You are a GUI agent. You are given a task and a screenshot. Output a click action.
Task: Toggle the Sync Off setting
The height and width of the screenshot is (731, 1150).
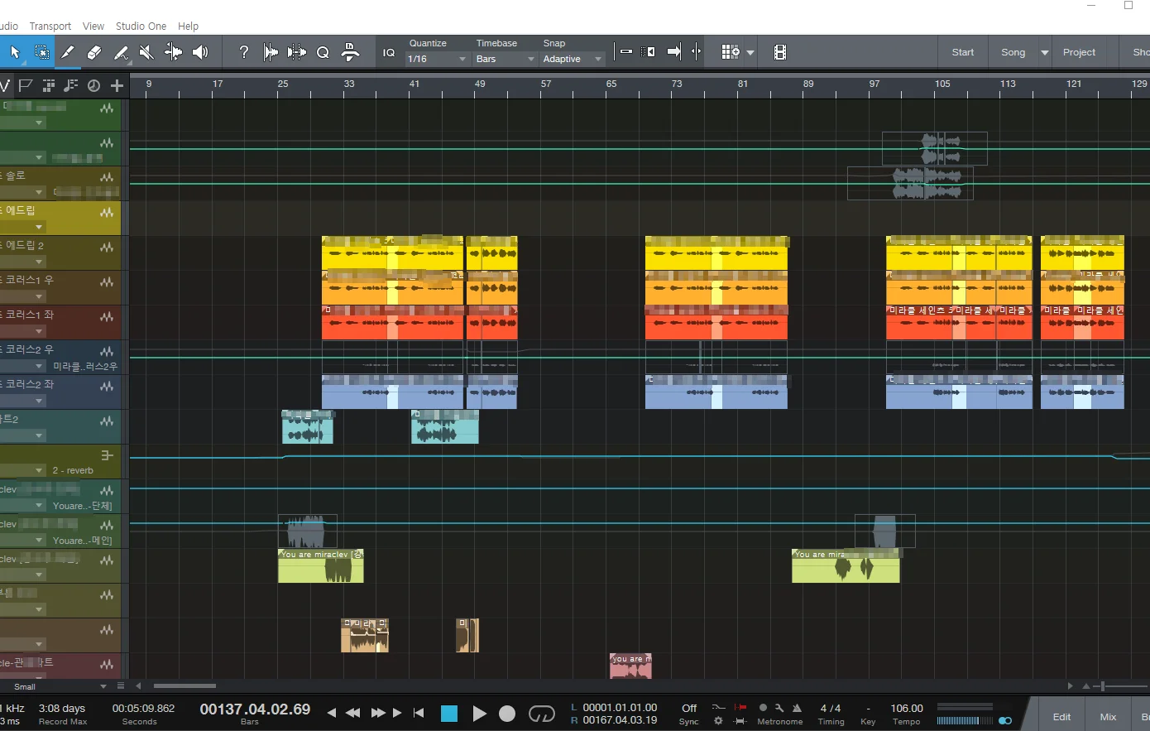click(x=689, y=709)
